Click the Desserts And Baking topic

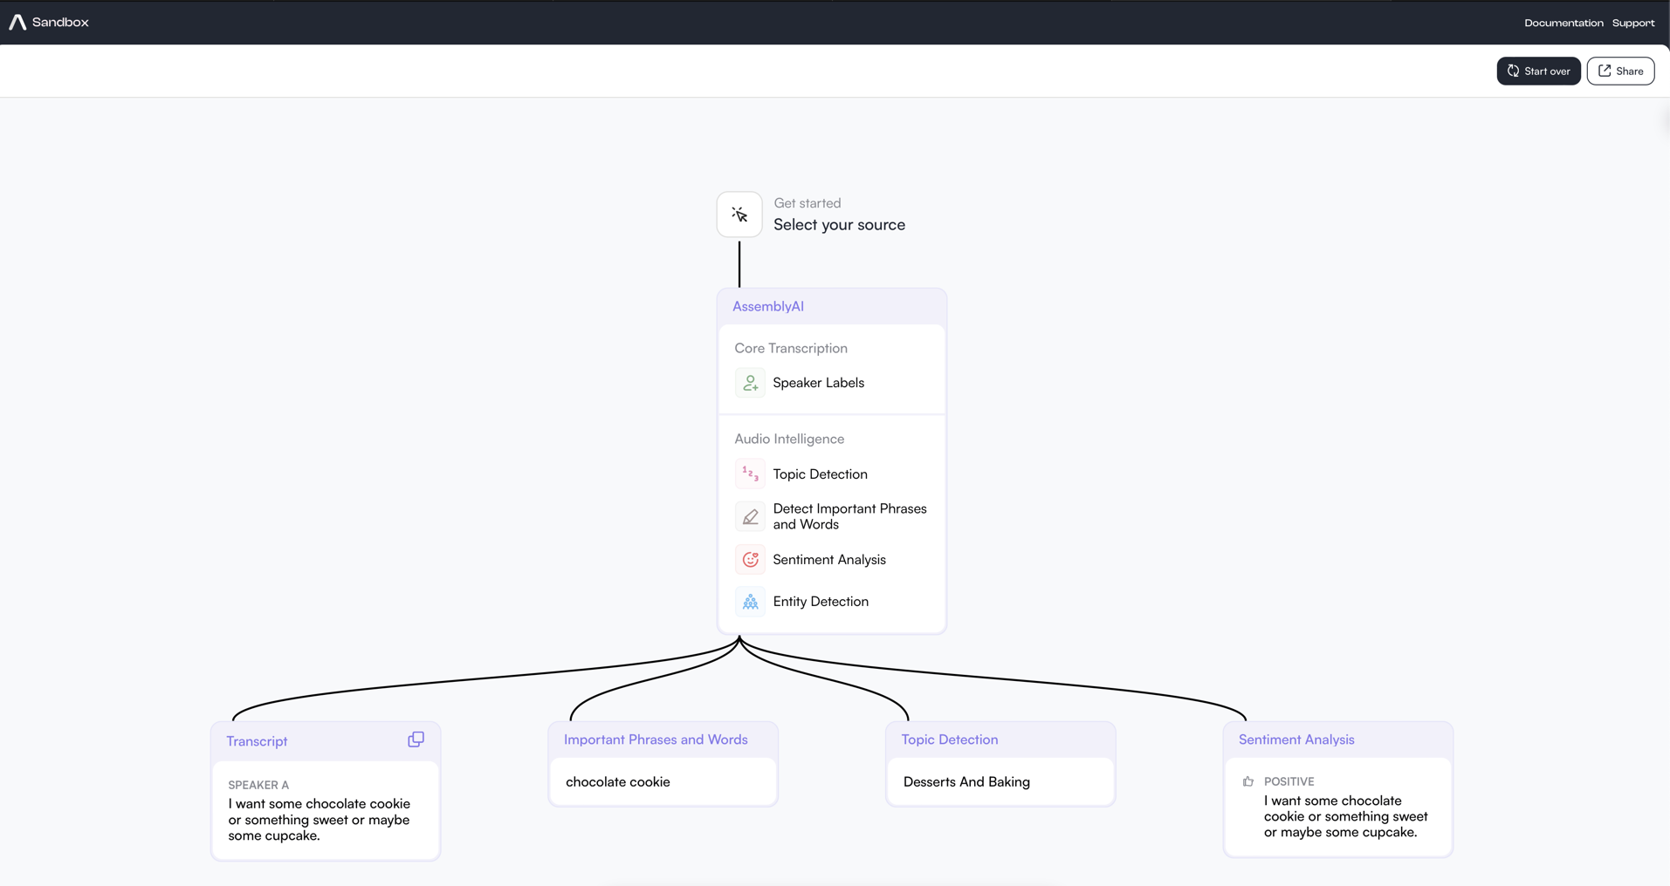click(x=966, y=782)
